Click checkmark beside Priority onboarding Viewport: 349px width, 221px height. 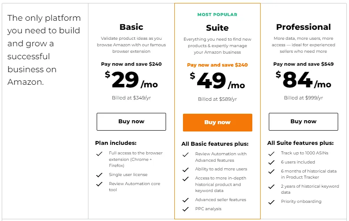tap(271, 202)
